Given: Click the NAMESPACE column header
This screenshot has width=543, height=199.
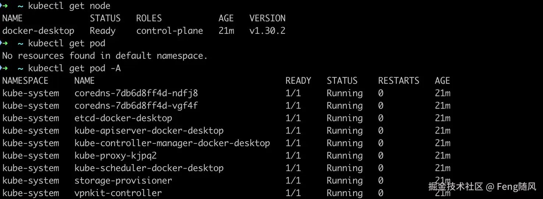Looking at the screenshot, I should click(25, 81).
